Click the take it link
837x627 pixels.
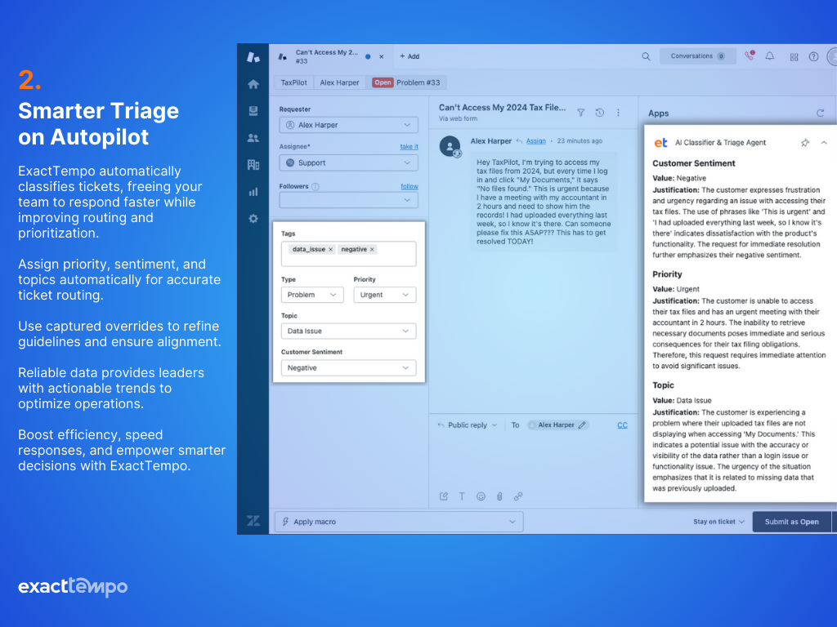(x=409, y=147)
